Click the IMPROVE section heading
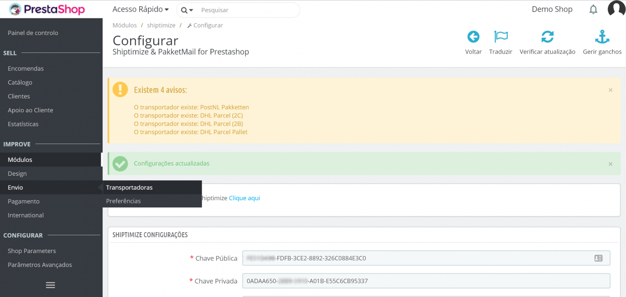 [17, 144]
